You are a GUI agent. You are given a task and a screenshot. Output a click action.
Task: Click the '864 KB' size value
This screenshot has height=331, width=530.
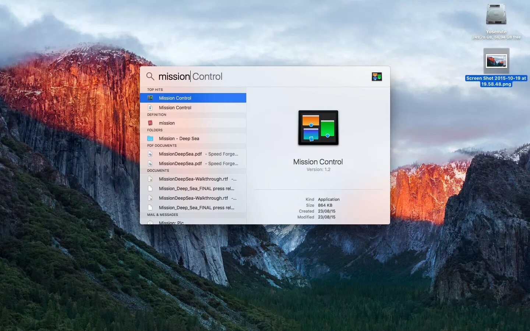click(x=325, y=205)
